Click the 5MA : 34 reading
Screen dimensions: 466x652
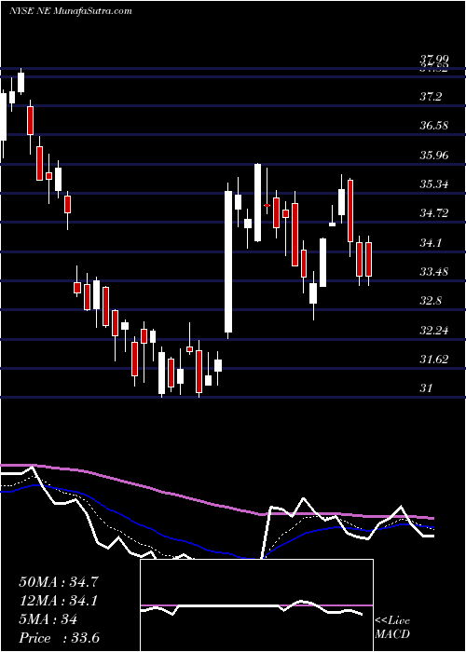click(x=48, y=619)
